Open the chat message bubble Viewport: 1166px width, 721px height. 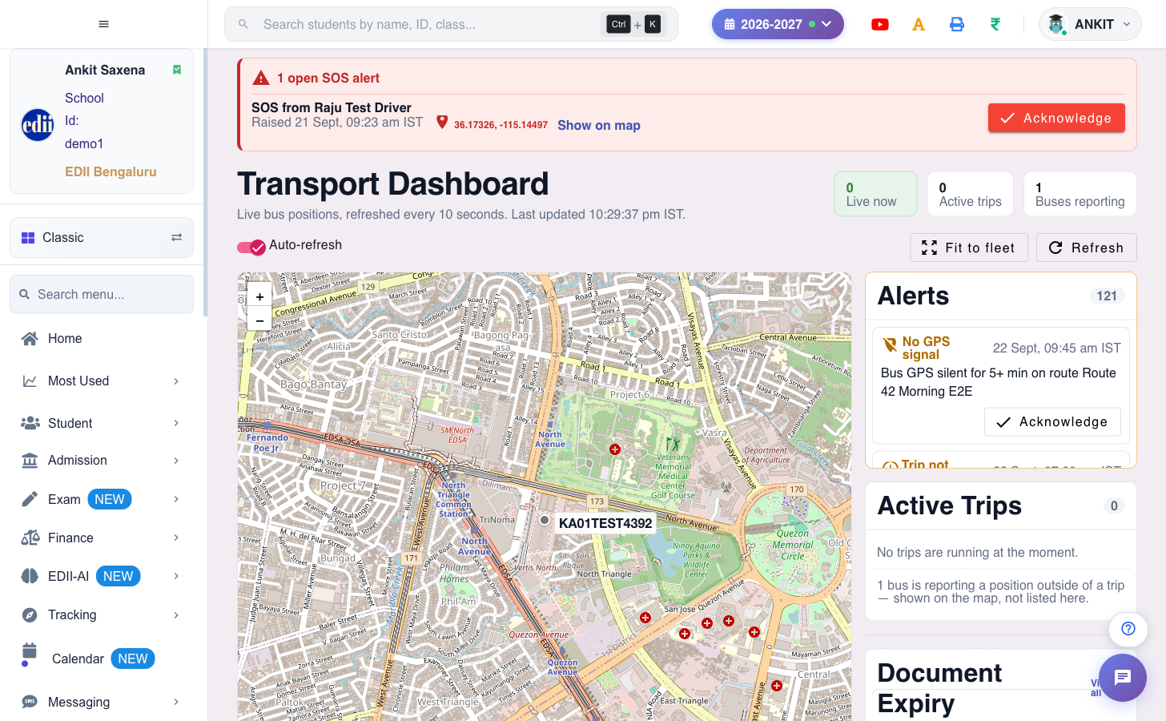(1123, 678)
